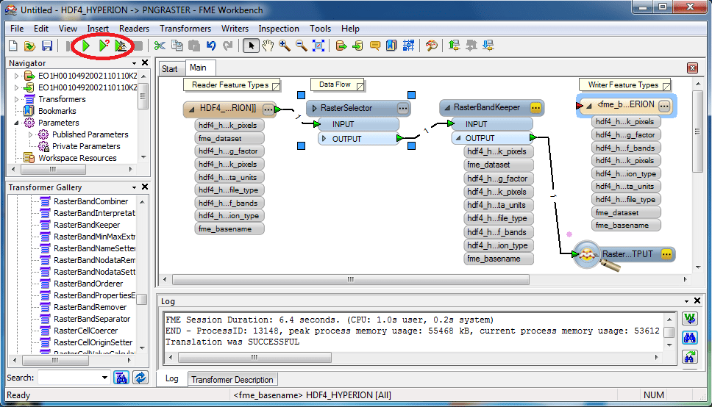This screenshot has width=712, height=407.
Task: Choose the Zoom In magnifier tool
Action: coord(285,46)
